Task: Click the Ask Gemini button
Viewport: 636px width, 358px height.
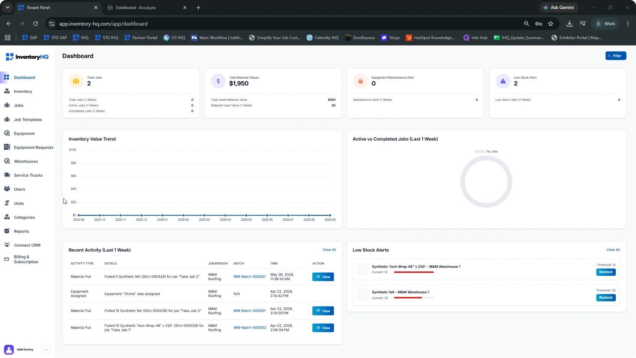Action: pyautogui.click(x=559, y=8)
